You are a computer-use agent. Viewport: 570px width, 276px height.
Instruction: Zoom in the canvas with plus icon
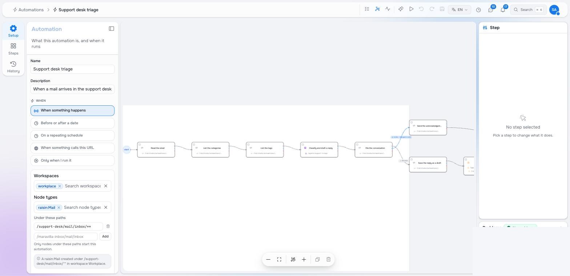click(304, 259)
